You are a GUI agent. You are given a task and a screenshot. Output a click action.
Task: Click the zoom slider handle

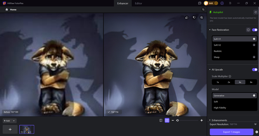pyautogui.click(x=177, y=120)
